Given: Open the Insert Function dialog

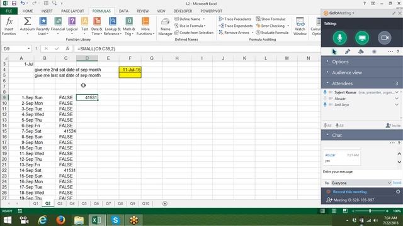Looking at the screenshot, I should [9, 26].
